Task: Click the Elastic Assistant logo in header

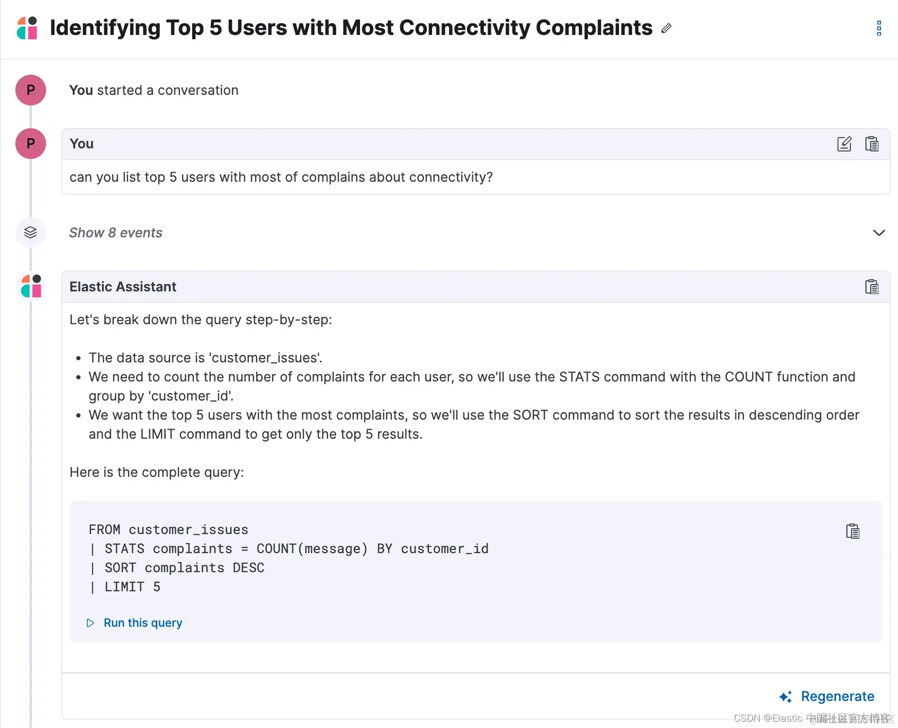Action: point(28,28)
